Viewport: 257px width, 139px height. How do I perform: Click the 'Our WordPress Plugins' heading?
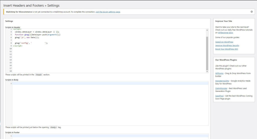pos(226,60)
